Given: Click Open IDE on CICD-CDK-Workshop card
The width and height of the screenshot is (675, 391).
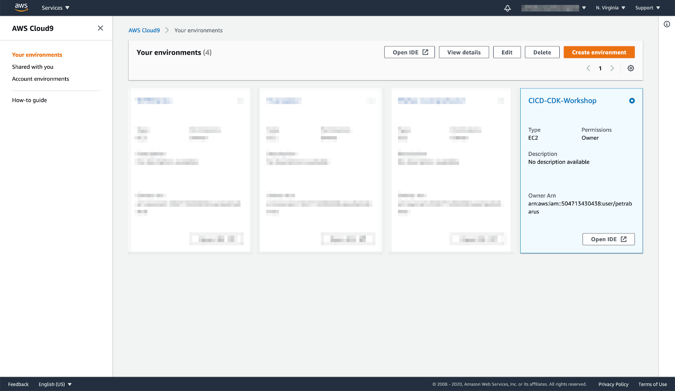Looking at the screenshot, I should pos(608,239).
